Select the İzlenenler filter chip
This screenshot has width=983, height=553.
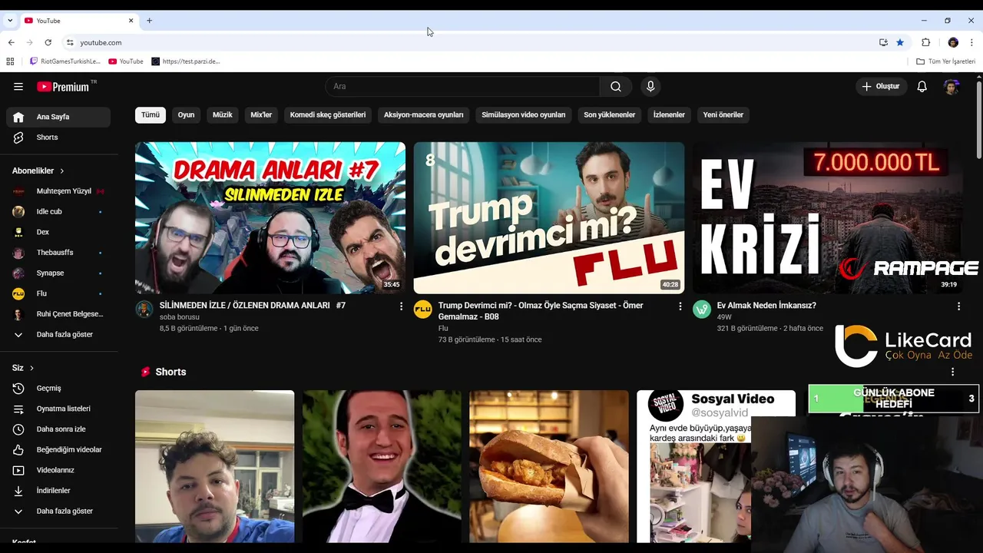click(669, 115)
